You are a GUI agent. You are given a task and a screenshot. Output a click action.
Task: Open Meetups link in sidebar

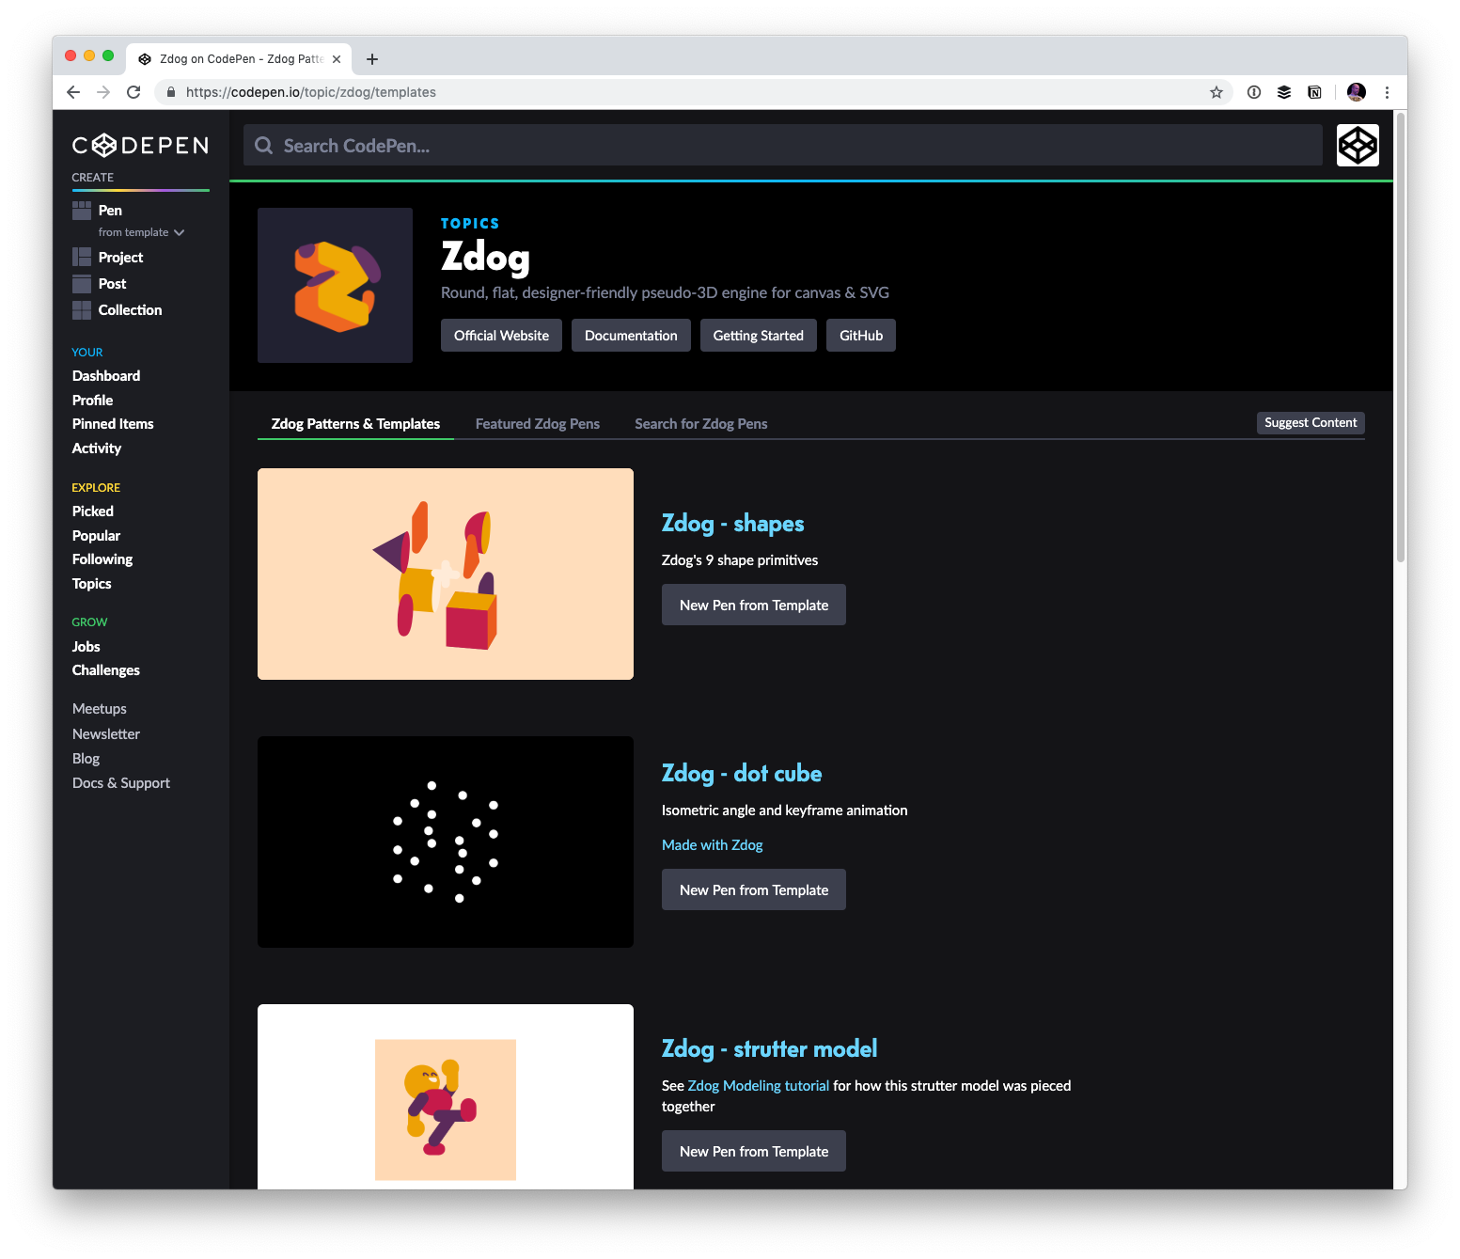[x=100, y=709]
